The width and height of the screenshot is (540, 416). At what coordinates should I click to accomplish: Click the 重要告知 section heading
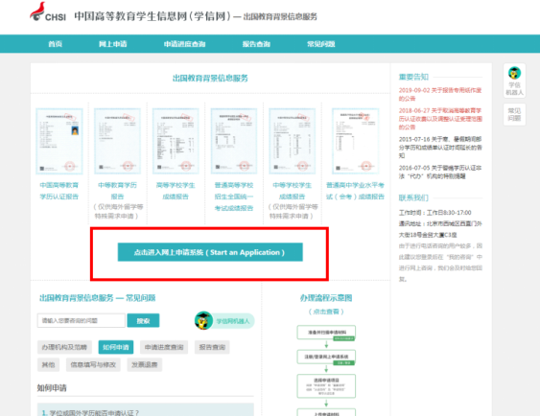coord(413,77)
